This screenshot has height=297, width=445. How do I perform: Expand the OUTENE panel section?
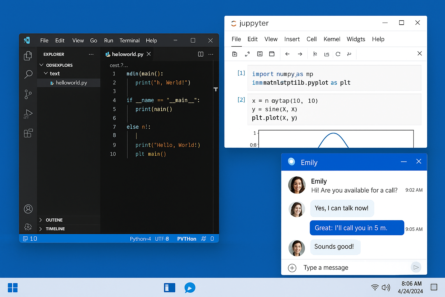(41, 220)
